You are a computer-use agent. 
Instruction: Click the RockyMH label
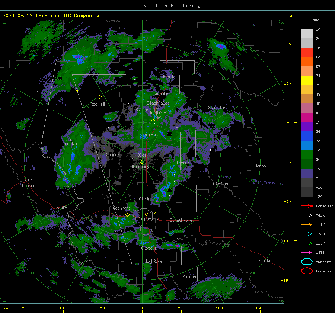98,104
